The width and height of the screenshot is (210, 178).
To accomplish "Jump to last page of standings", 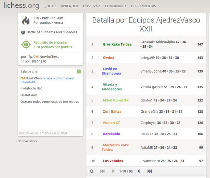I will [150, 171].
